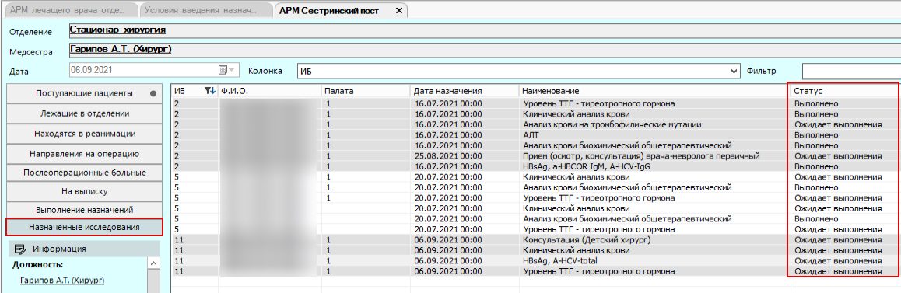
Task: Click the Фильтр input field
Action: click(x=851, y=72)
